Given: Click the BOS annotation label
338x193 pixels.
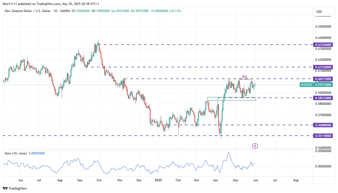Looking at the screenshot, I should tap(244, 77).
